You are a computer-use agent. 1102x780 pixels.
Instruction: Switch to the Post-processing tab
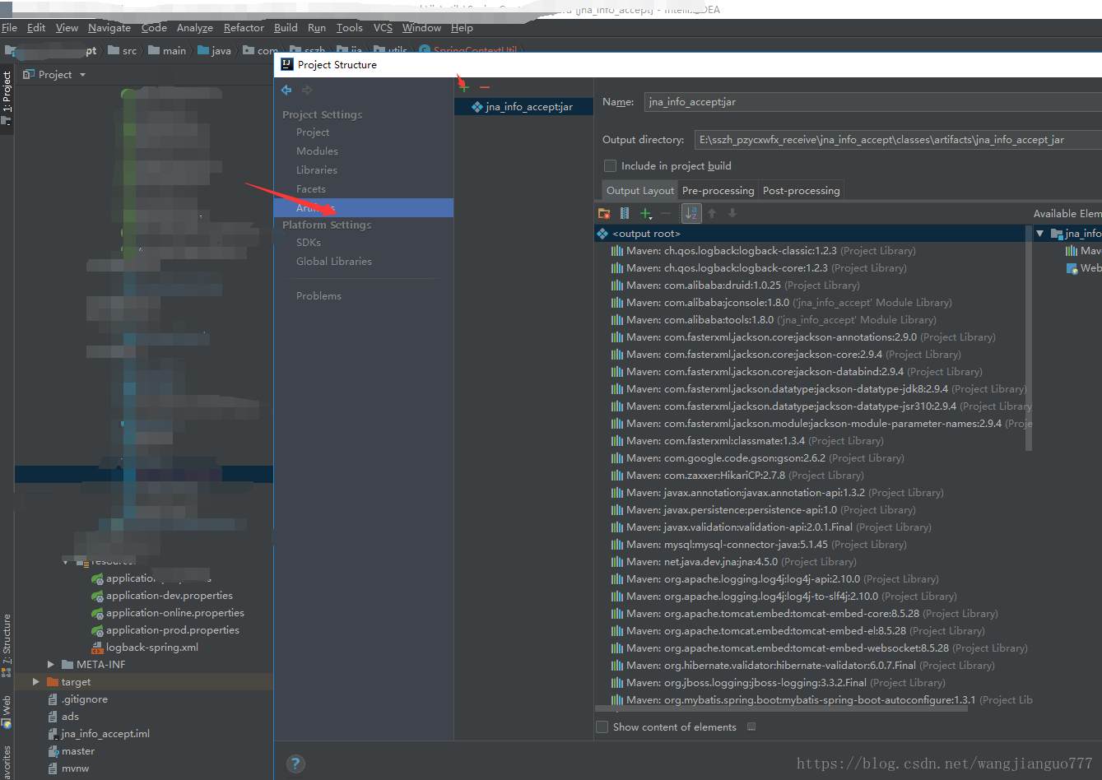[x=801, y=190]
